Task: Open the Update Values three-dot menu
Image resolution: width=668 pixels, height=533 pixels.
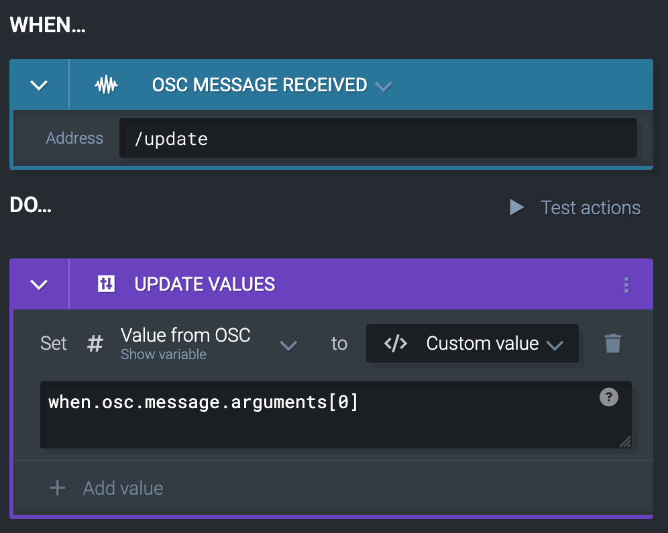Action: coord(626,285)
